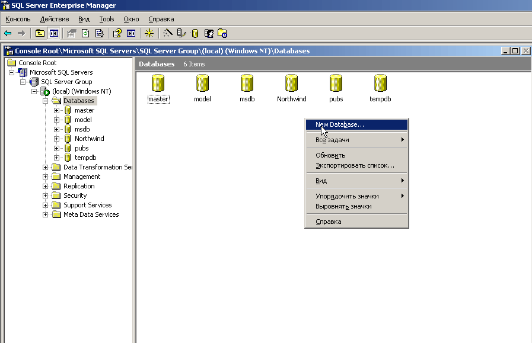Screen dimensions: 532x343
Task: Open the Northwind database icon in list
Action: [291, 84]
